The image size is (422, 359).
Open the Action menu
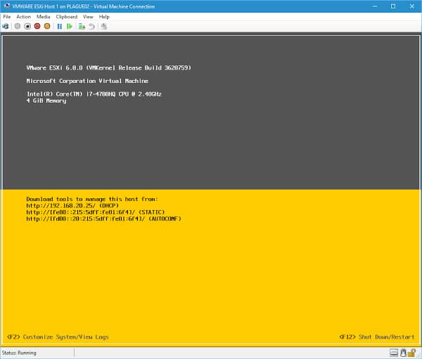point(23,17)
